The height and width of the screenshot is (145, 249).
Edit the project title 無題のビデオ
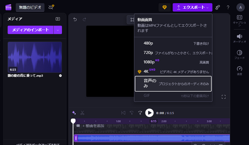click(30, 7)
